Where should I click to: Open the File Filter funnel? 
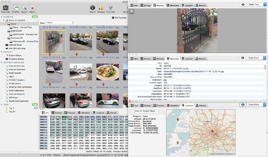pos(111,8)
